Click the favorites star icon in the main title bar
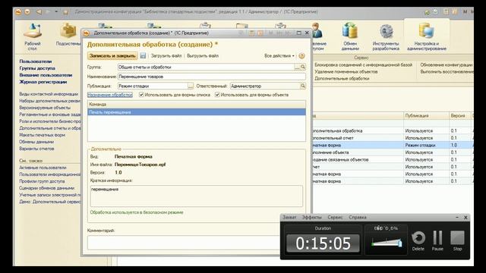Screen dimensions: 486x273 (x=65, y=12)
